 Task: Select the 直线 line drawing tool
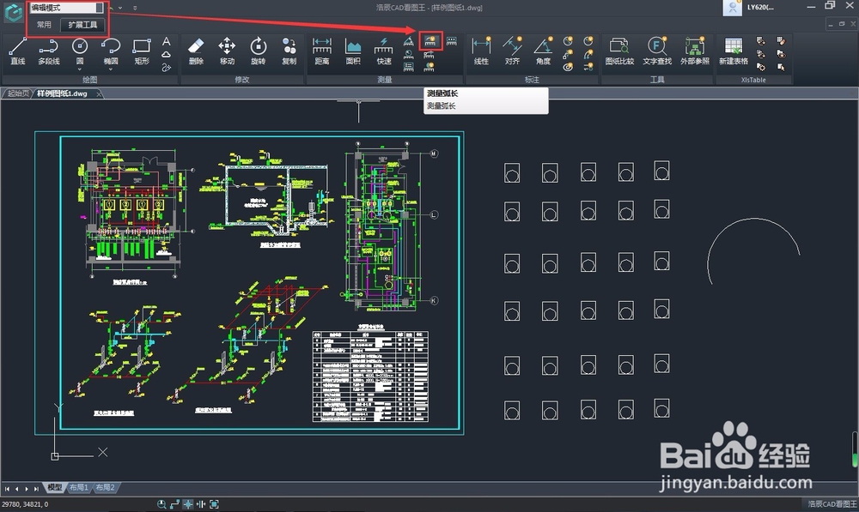17,51
